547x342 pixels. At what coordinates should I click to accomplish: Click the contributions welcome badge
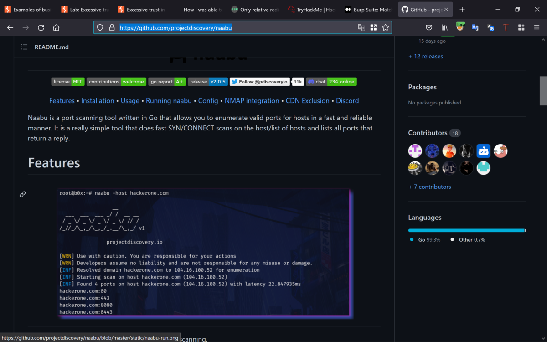(x=116, y=82)
